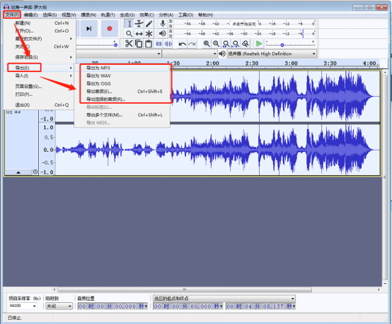This screenshot has height=324, width=392.
Task: Click the Undo arrow icon
Action: click(183, 44)
